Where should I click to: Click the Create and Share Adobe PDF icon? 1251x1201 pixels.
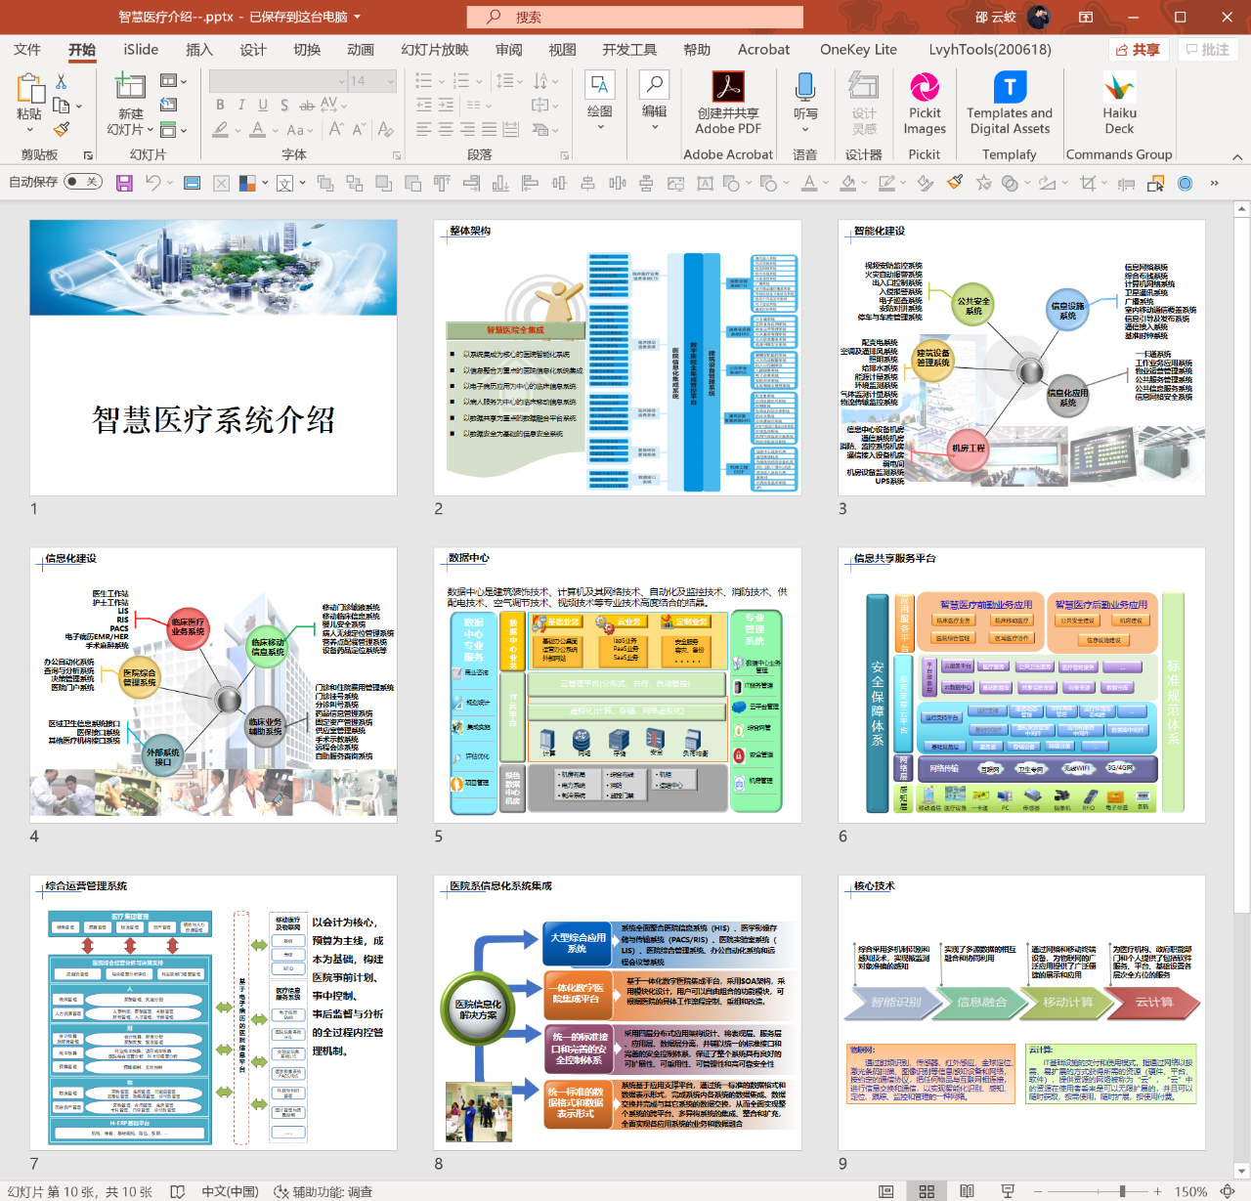[728, 88]
